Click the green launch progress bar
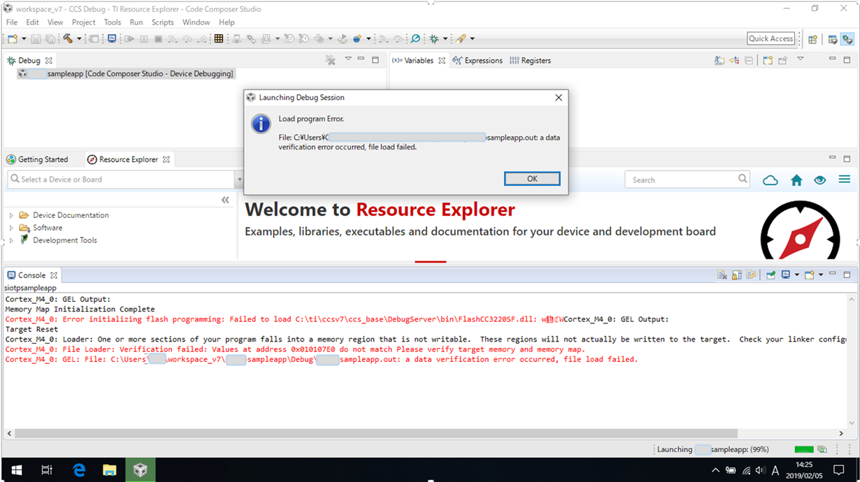 (x=804, y=449)
